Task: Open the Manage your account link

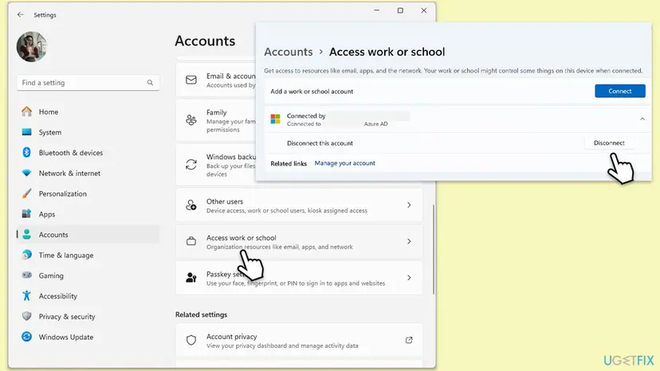Action: (x=344, y=163)
